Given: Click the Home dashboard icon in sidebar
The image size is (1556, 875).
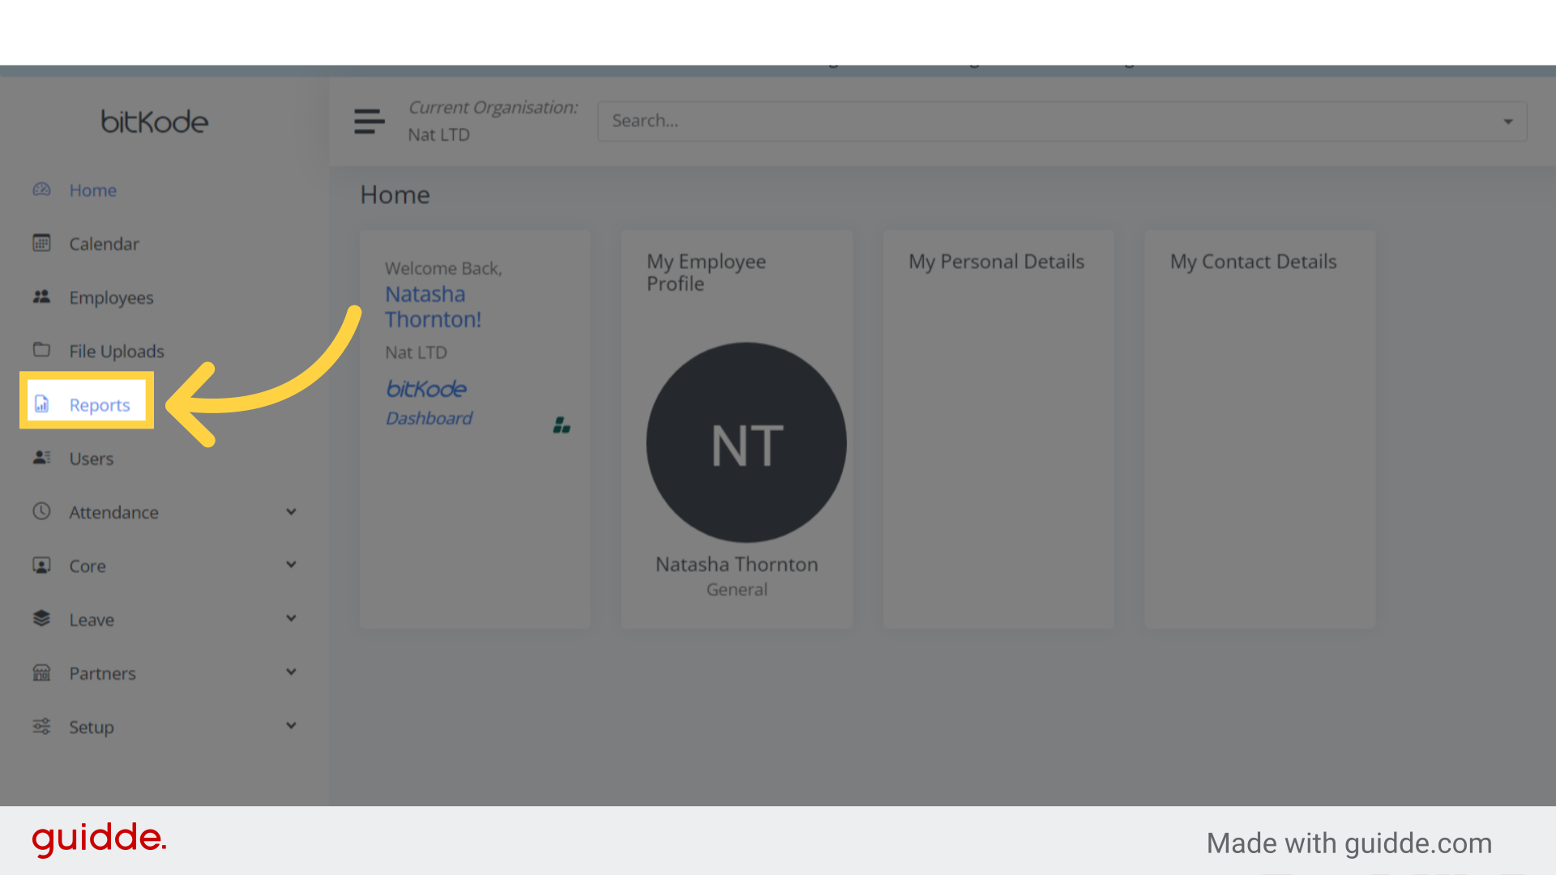Looking at the screenshot, I should (41, 190).
